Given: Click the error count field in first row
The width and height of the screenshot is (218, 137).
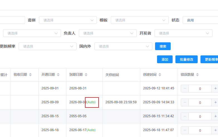Looking at the screenshot, I should pos(200,89).
